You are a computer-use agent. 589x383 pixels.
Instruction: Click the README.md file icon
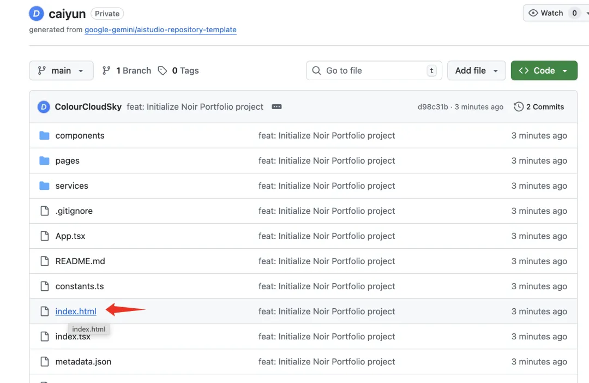pyautogui.click(x=45, y=261)
